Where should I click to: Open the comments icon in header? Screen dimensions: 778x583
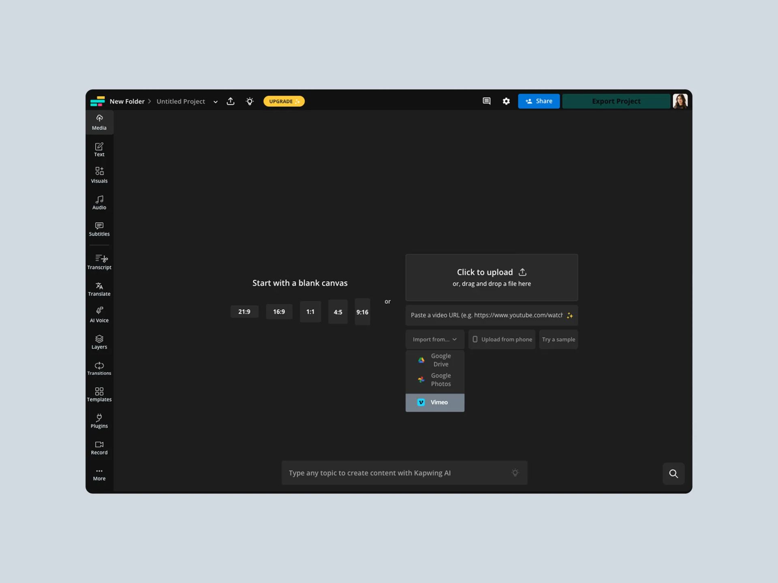click(486, 101)
